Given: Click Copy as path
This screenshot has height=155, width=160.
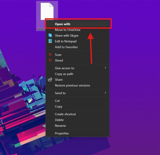Looking at the screenshot, I should tap(64, 74).
